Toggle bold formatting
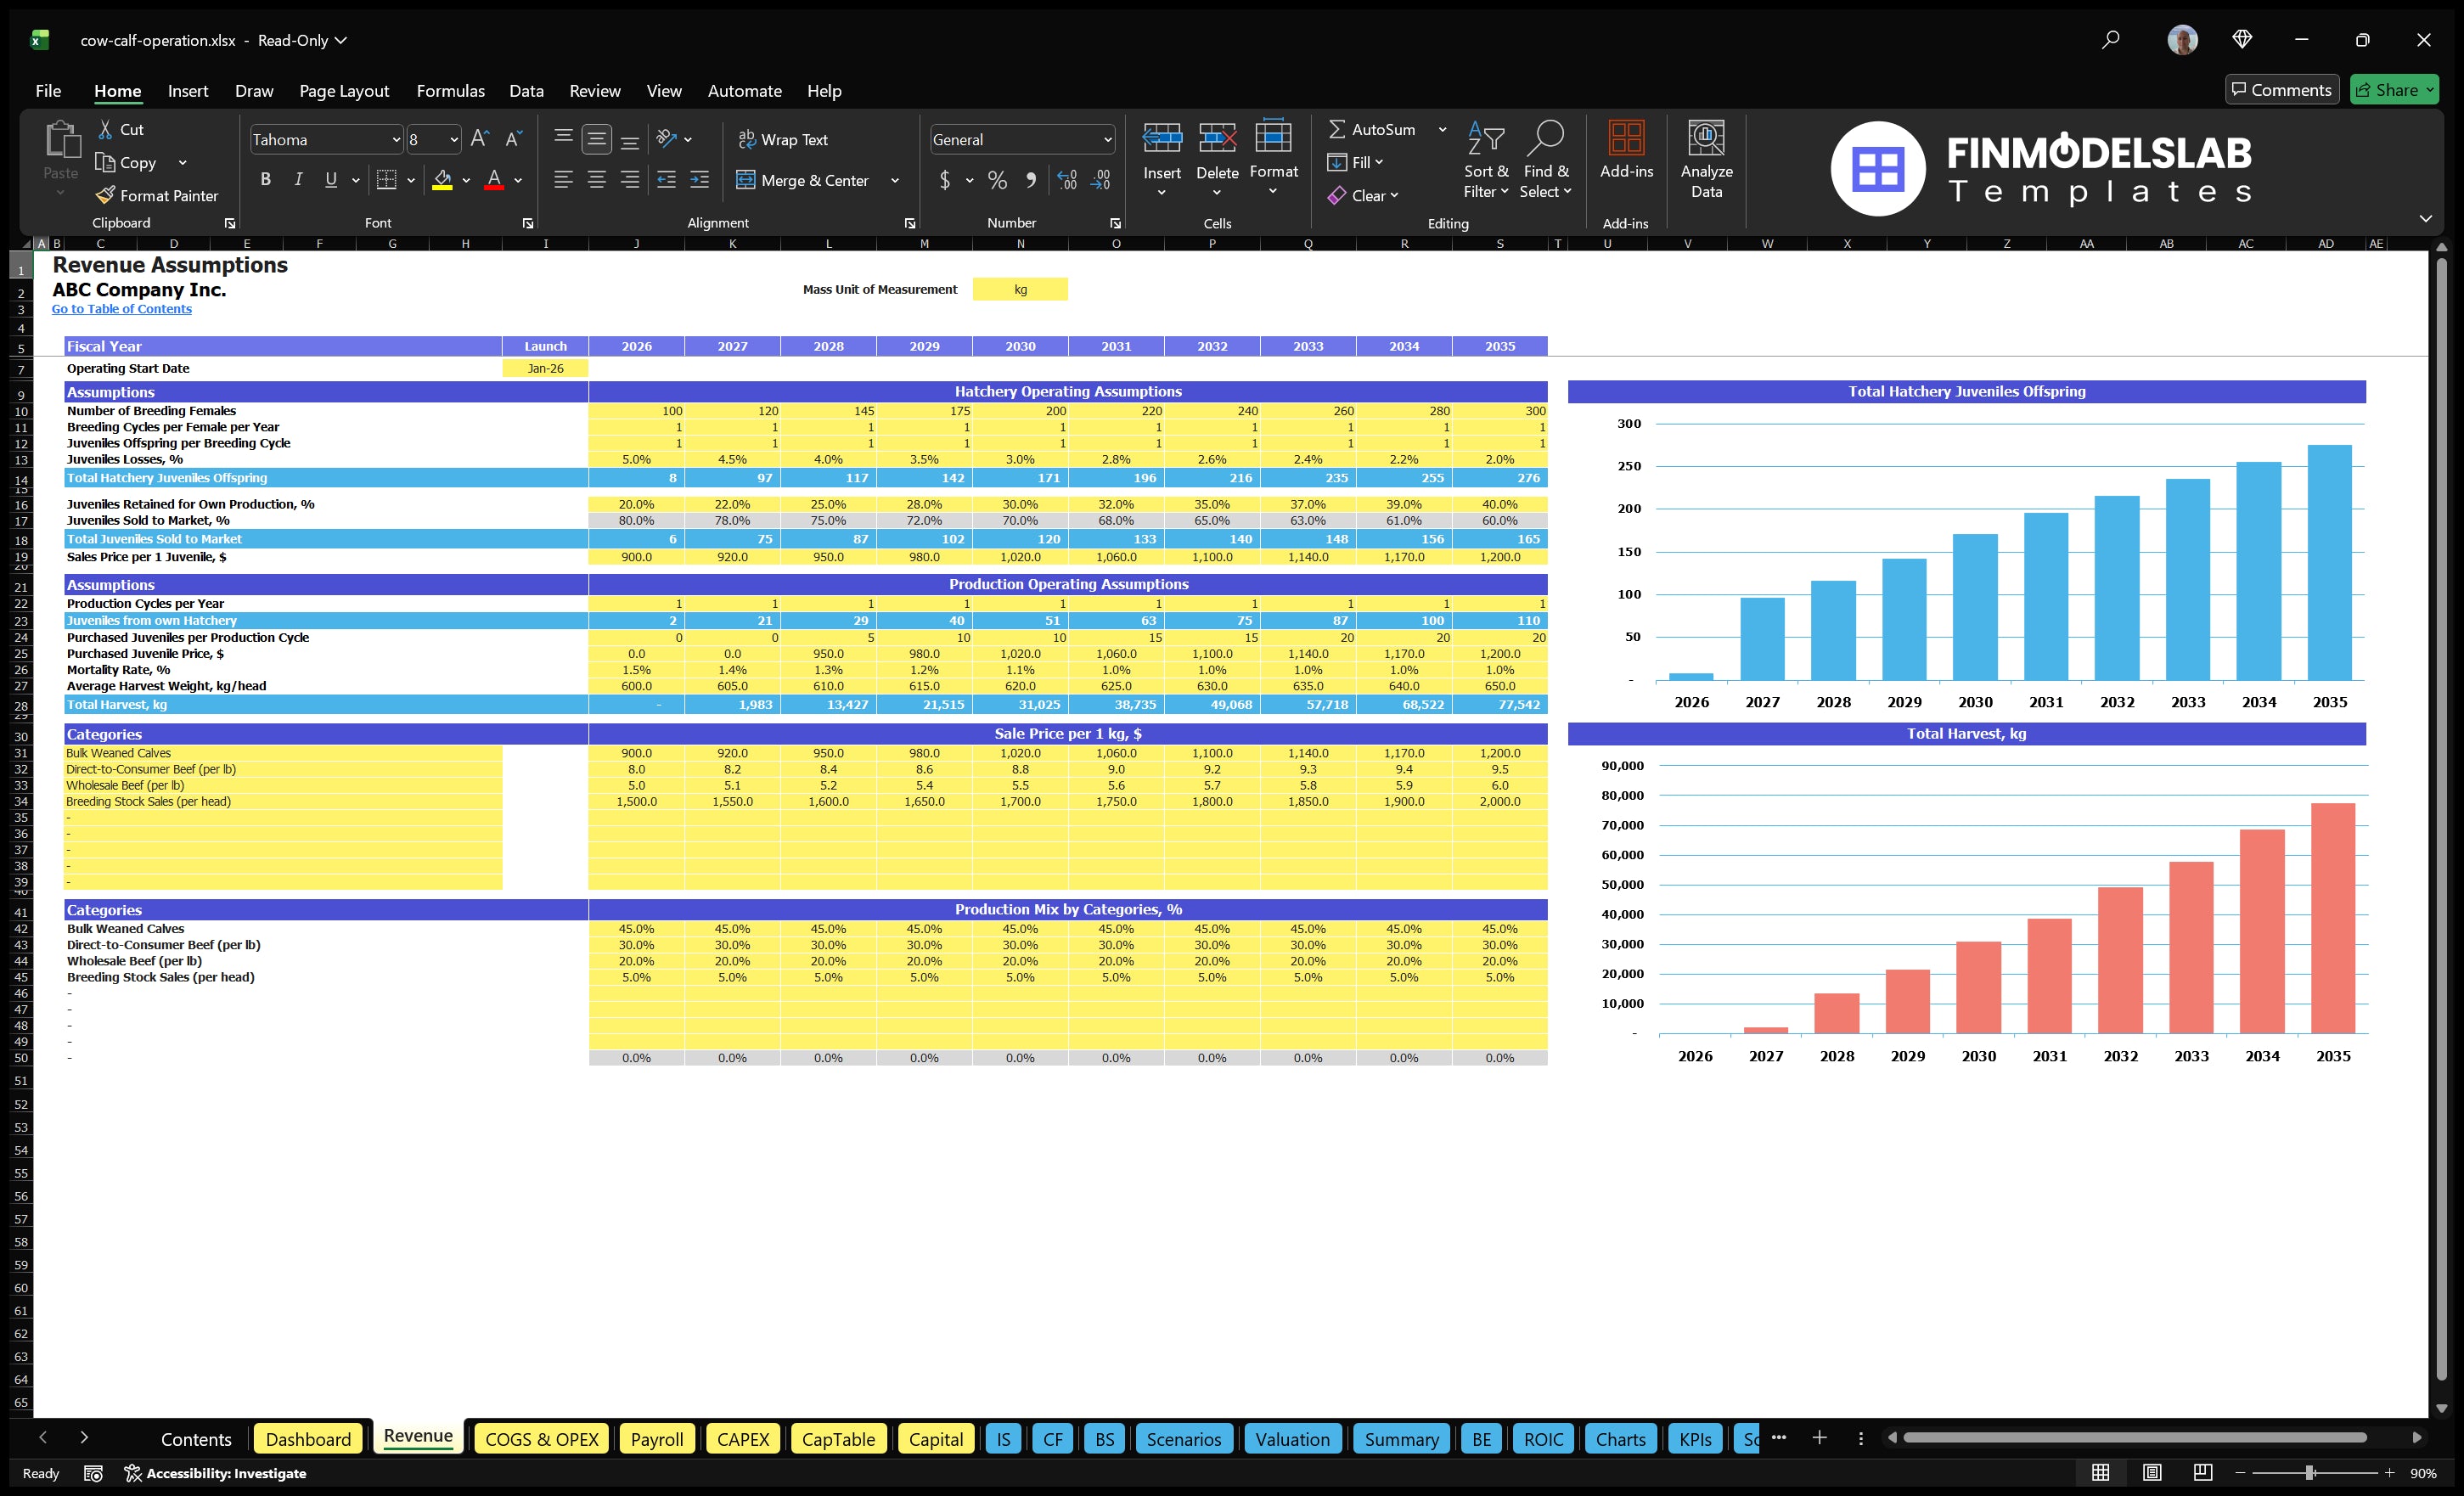 pyautogui.click(x=265, y=179)
